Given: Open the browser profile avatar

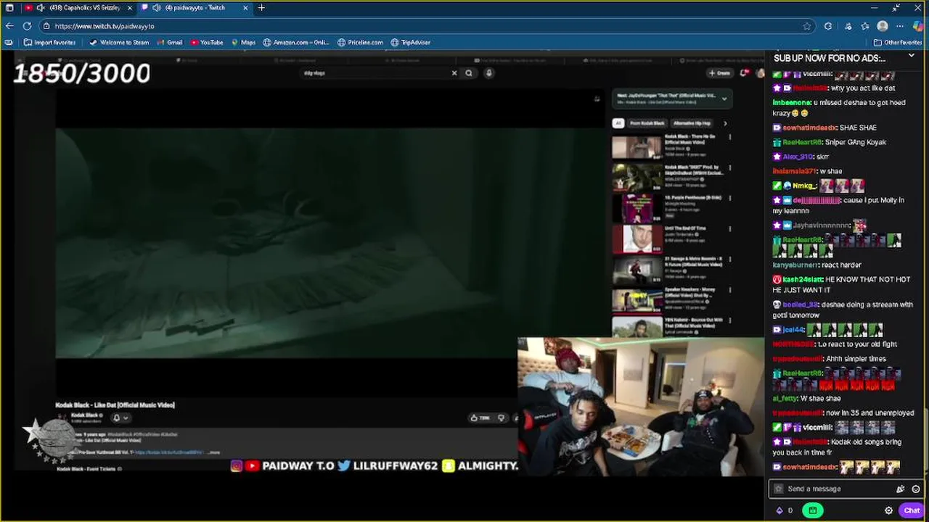Looking at the screenshot, I should coord(883,26).
